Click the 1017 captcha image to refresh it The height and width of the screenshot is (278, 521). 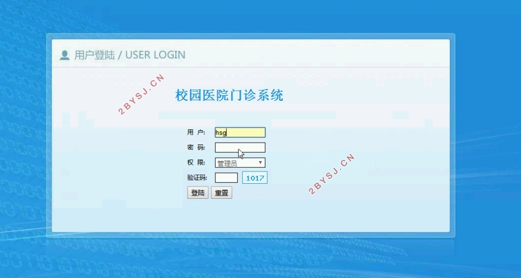(x=255, y=177)
